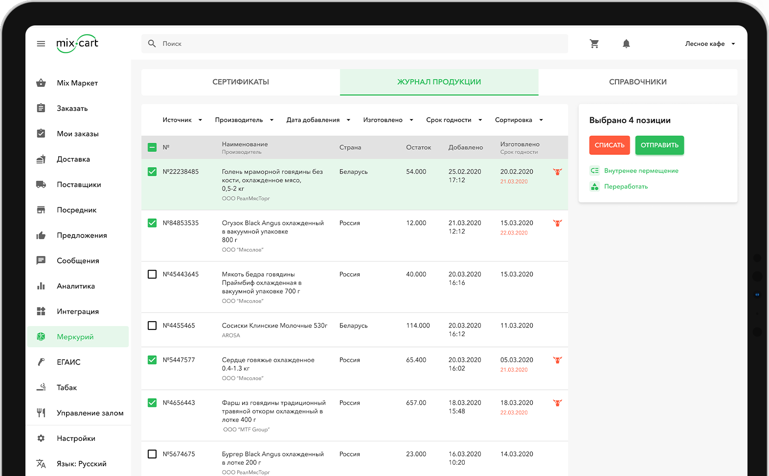
Task: Click the Интеграция widgets icon
Action: tap(41, 311)
